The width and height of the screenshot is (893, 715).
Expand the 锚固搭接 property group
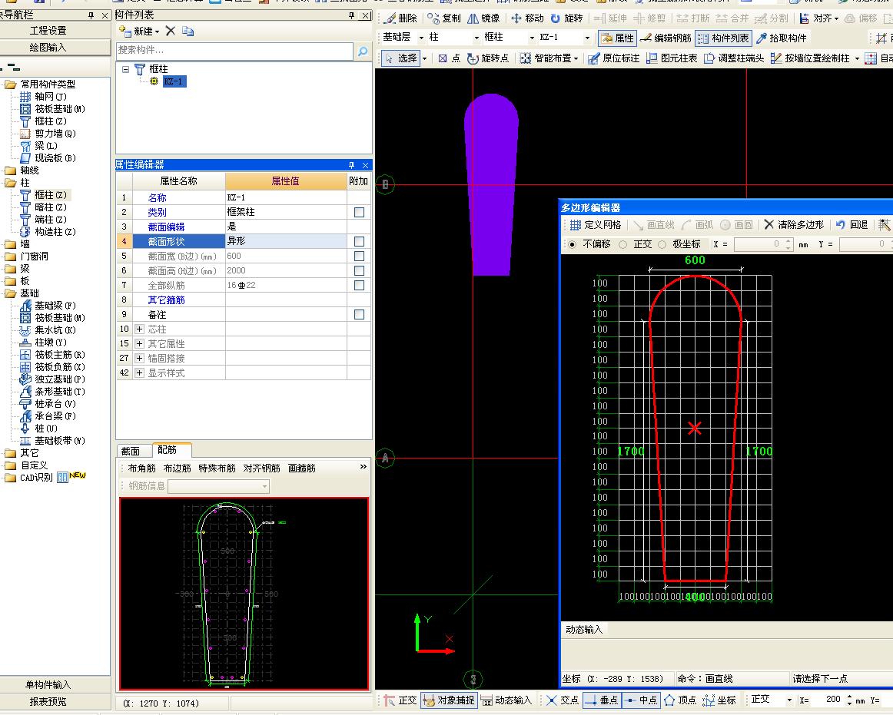[140, 358]
